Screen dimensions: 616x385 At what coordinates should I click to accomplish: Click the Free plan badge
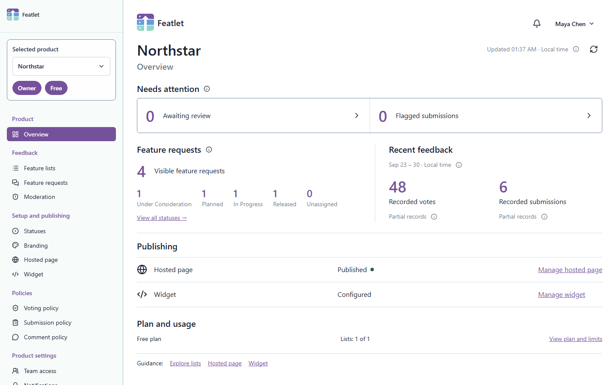tap(56, 88)
